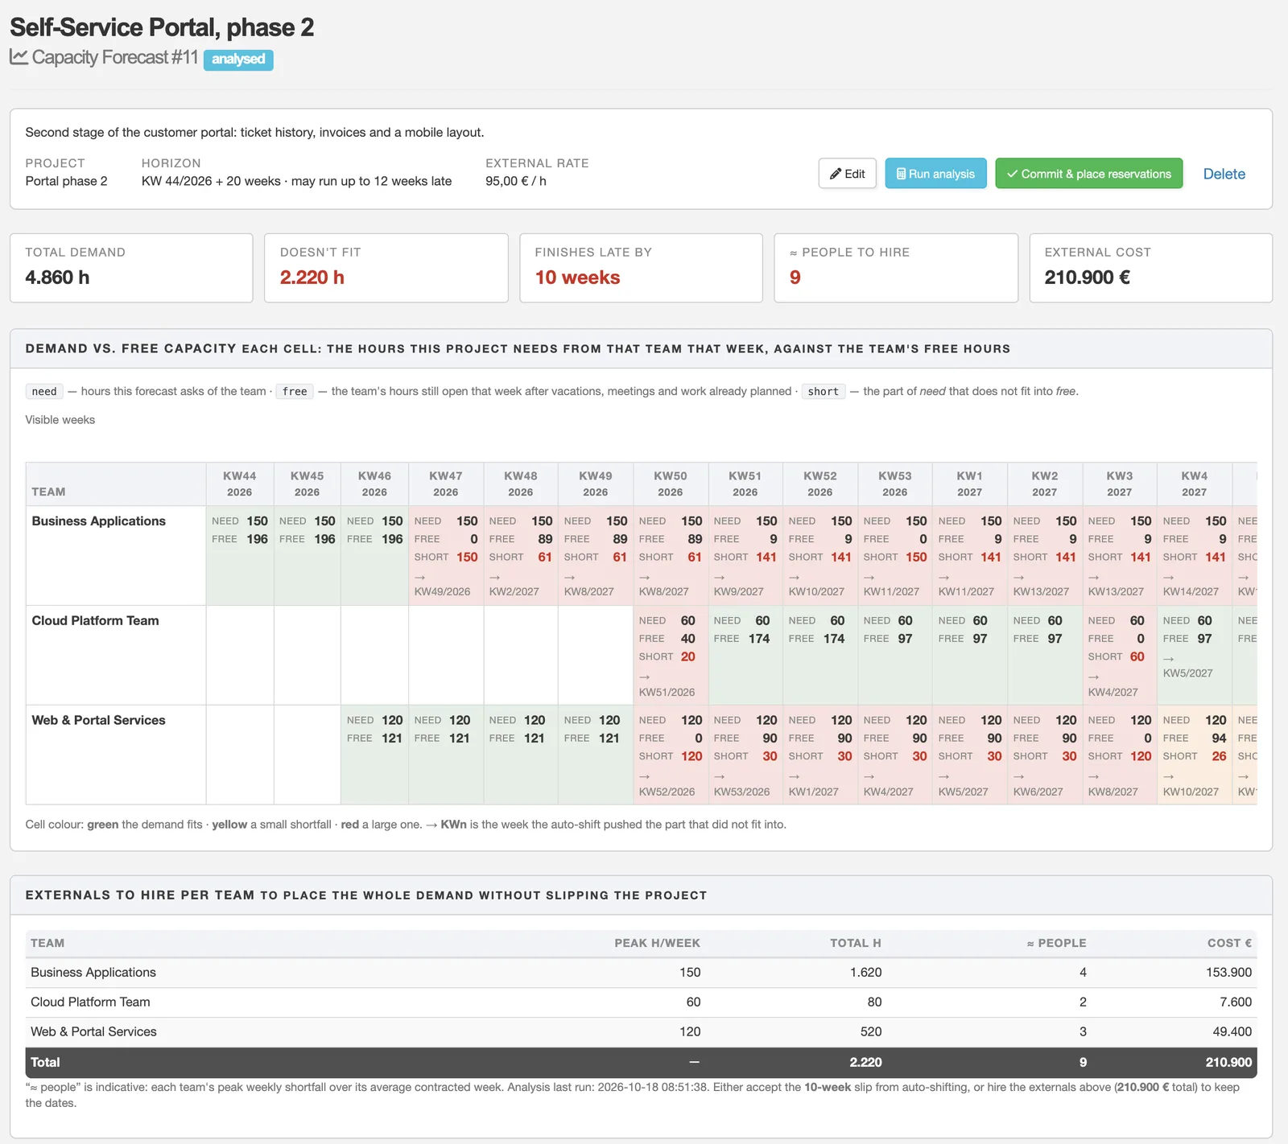Click the calculator icon on Run analysis
The height and width of the screenshot is (1144, 1288).
click(901, 174)
